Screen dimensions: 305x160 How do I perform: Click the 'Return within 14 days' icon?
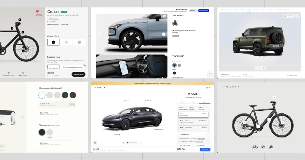9,73
